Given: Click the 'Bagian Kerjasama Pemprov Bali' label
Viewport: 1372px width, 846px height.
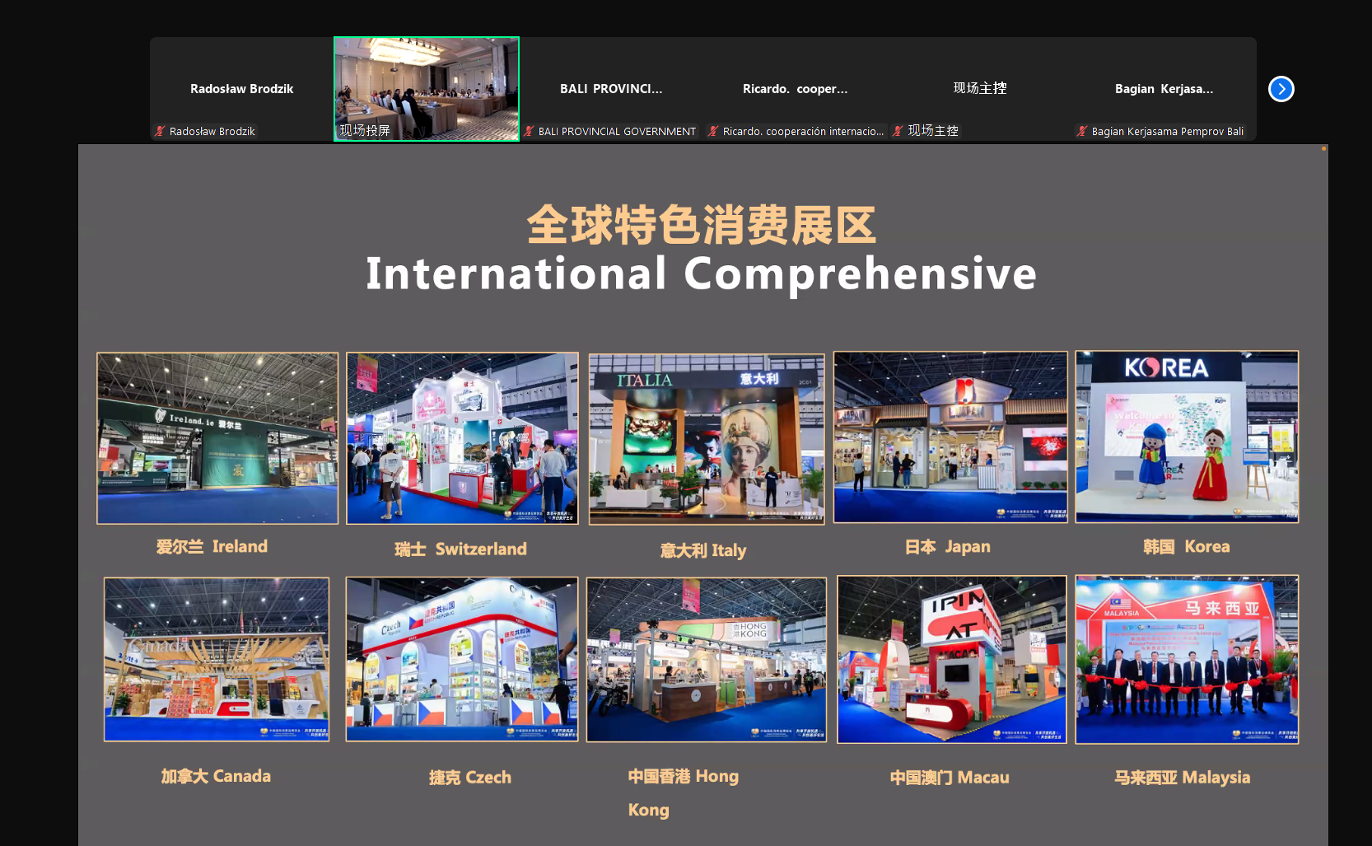Looking at the screenshot, I should 1168,131.
